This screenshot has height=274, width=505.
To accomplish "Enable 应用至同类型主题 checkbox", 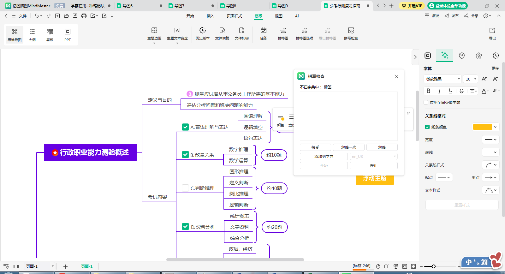I will coord(426,102).
